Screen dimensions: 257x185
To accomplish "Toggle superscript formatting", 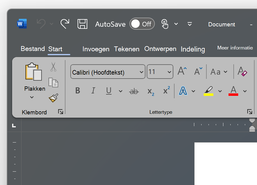I will [166, 90].
